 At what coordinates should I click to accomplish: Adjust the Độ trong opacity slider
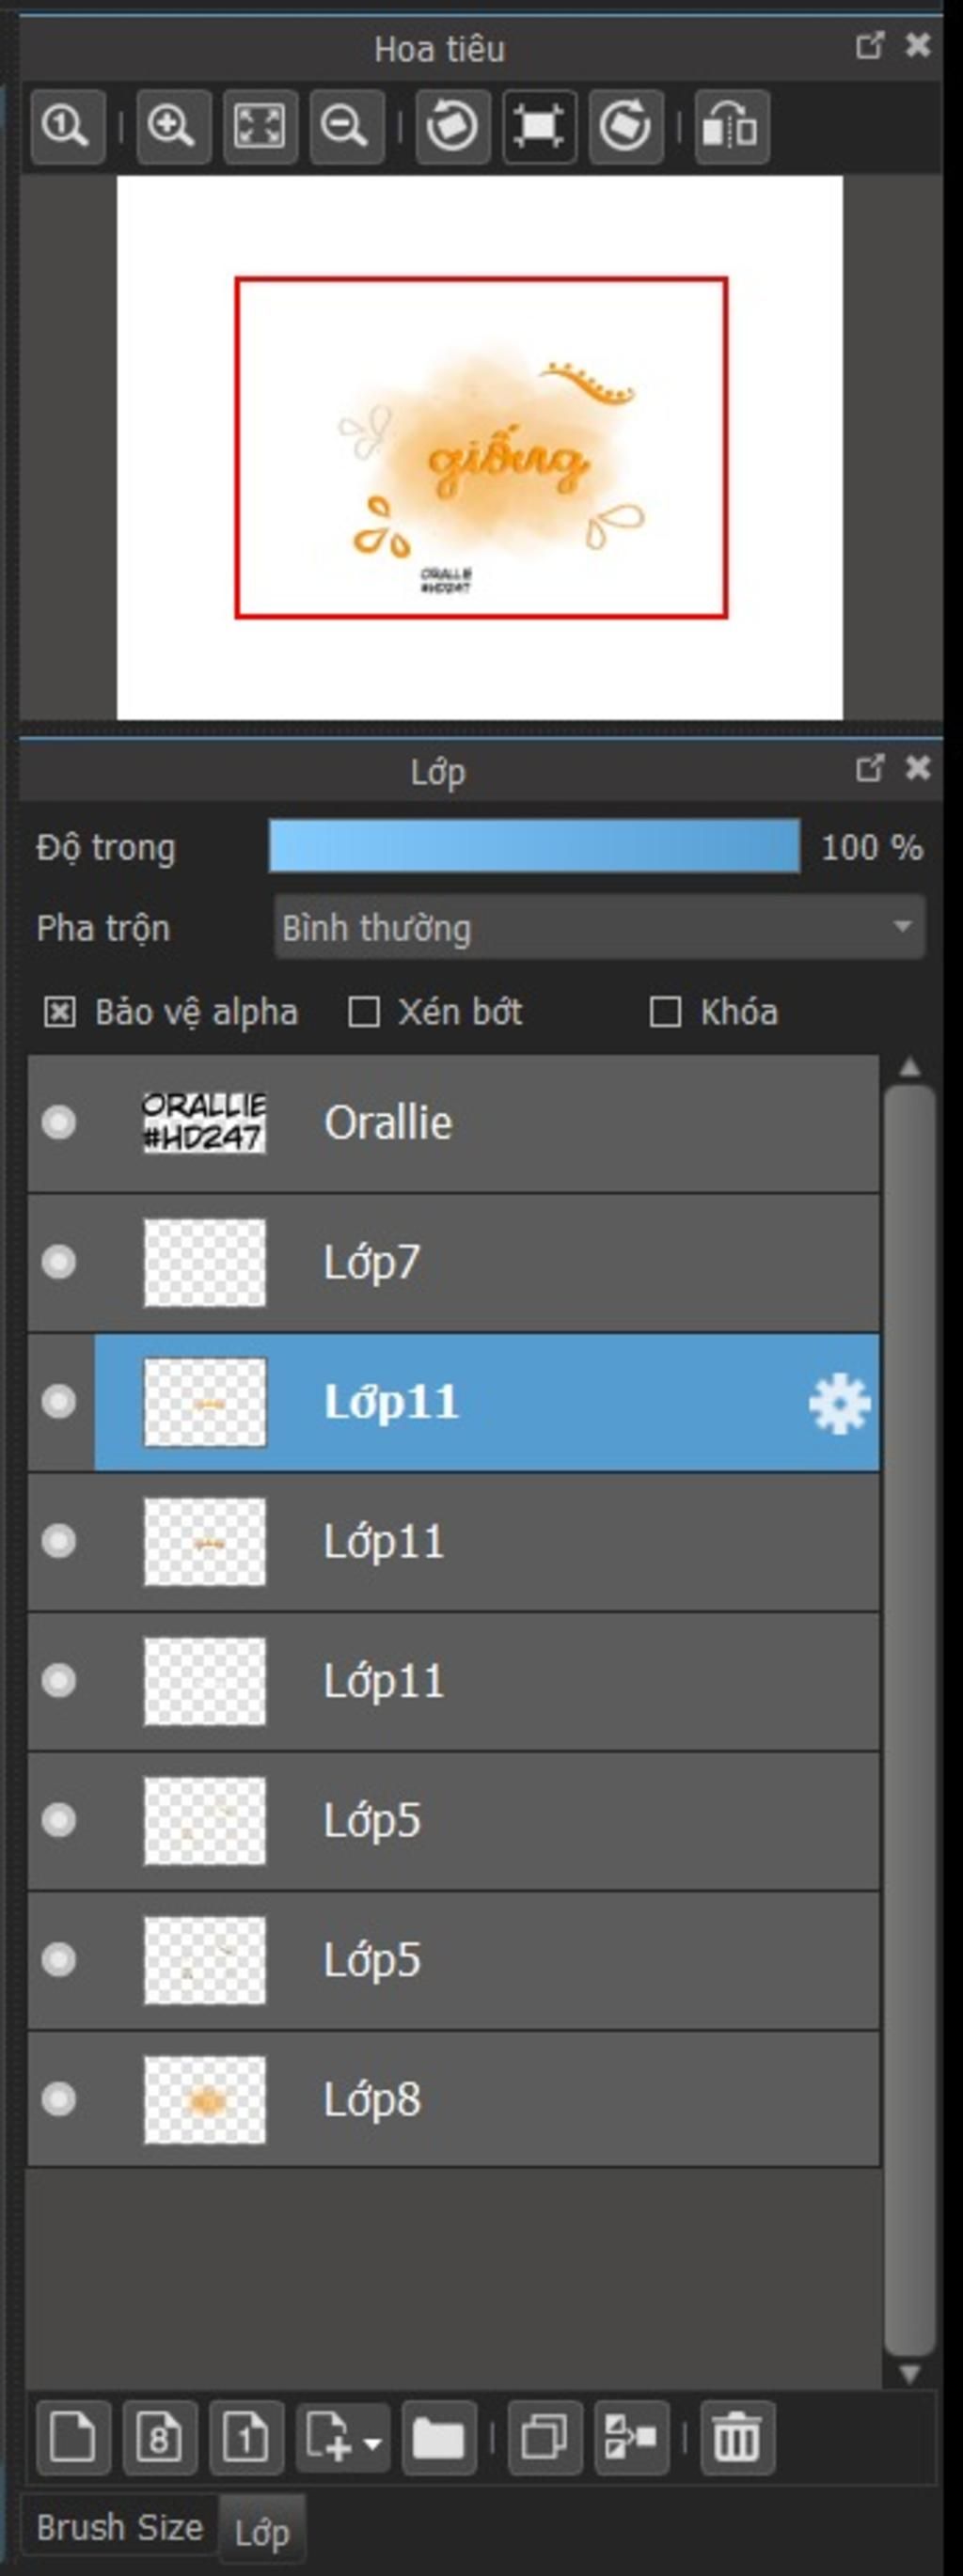click(534, 847)
